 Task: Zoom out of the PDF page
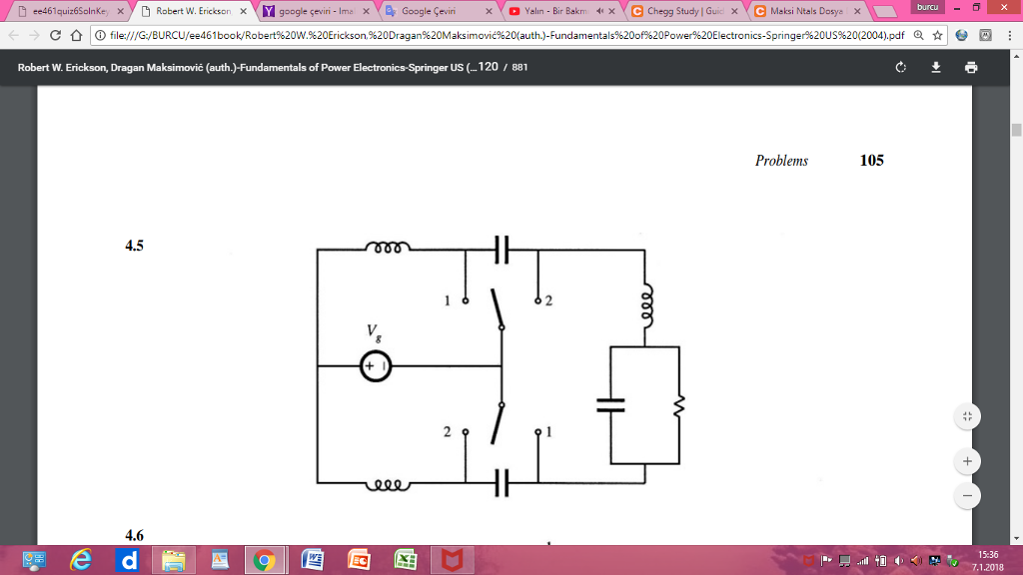tap(967, 495)
